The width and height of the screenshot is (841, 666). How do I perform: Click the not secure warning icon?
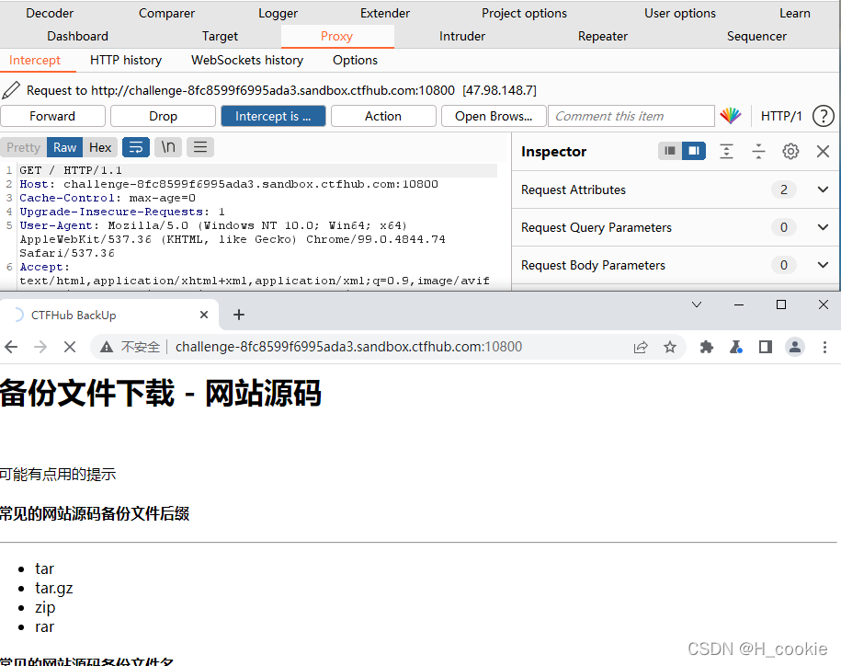click(x=107, y=347)
